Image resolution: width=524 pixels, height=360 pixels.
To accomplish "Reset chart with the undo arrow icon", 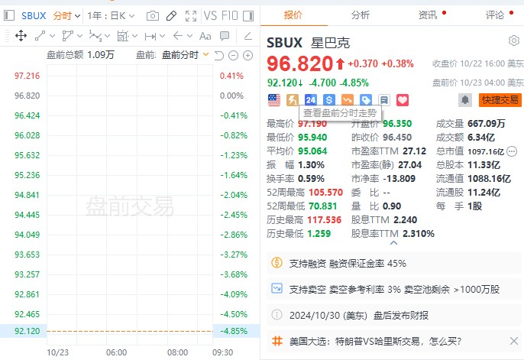I will (219, 56).
